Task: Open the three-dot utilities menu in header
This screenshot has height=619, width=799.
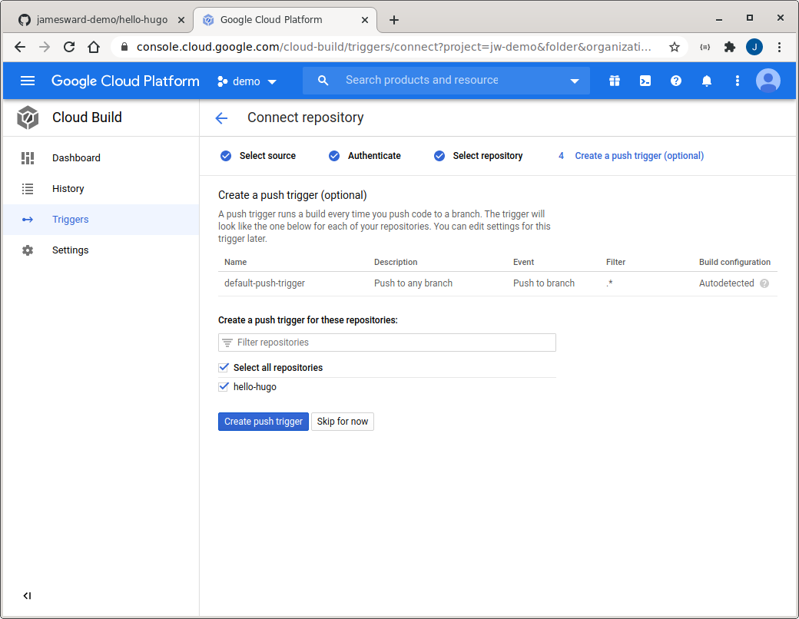Action: pyautogui.click(x=738, y=81)
